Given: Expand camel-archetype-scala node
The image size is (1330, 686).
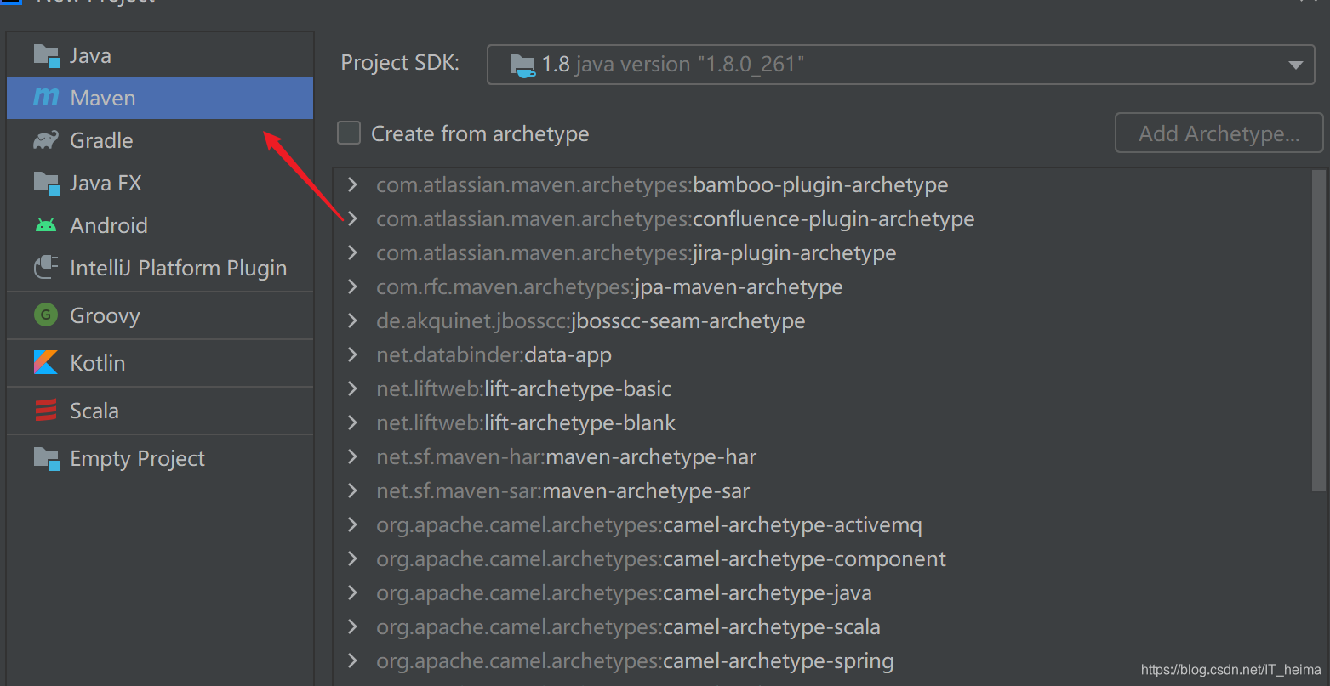Looking at the screenshot, I should tap(352, 626).
